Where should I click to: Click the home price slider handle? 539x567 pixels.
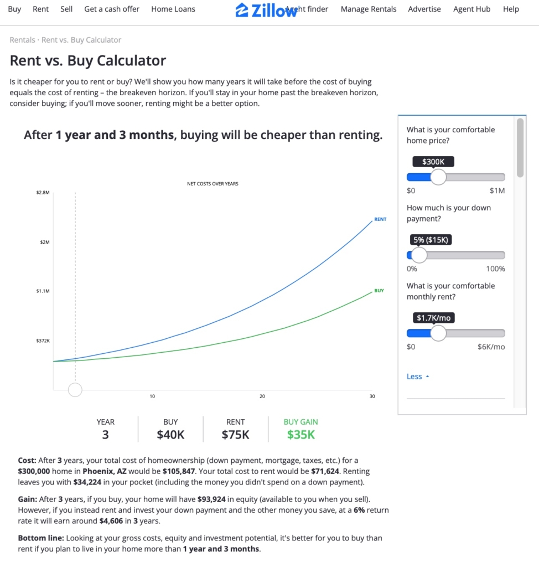pyautogui.click(x=438, y=177)
